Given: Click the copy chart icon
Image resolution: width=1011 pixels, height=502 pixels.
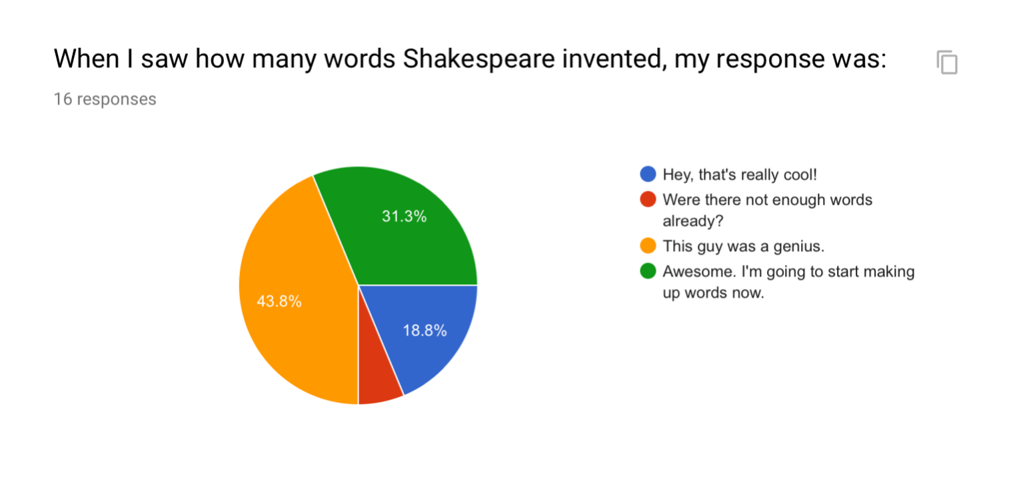Looking at the screenshot, I should 946,62.
